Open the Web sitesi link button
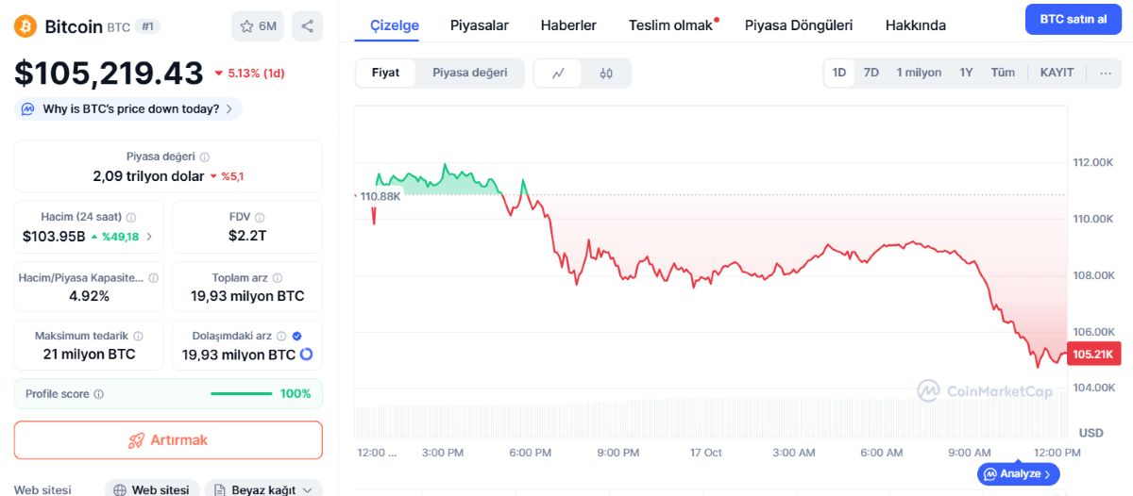 click(x=152, y=489)
